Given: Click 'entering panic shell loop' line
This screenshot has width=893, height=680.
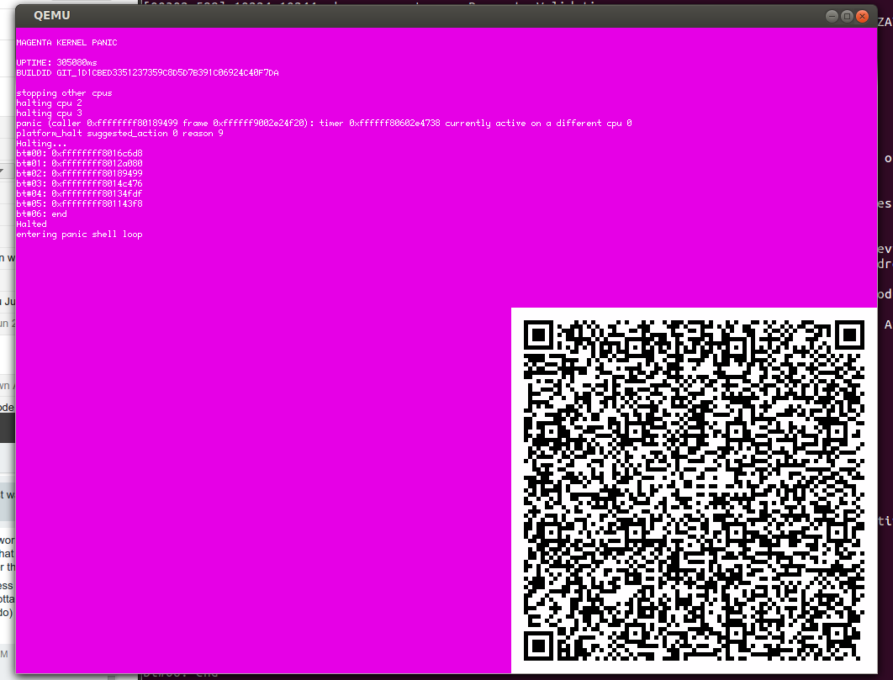Looking at the screenshot, I should click(79, 234).
